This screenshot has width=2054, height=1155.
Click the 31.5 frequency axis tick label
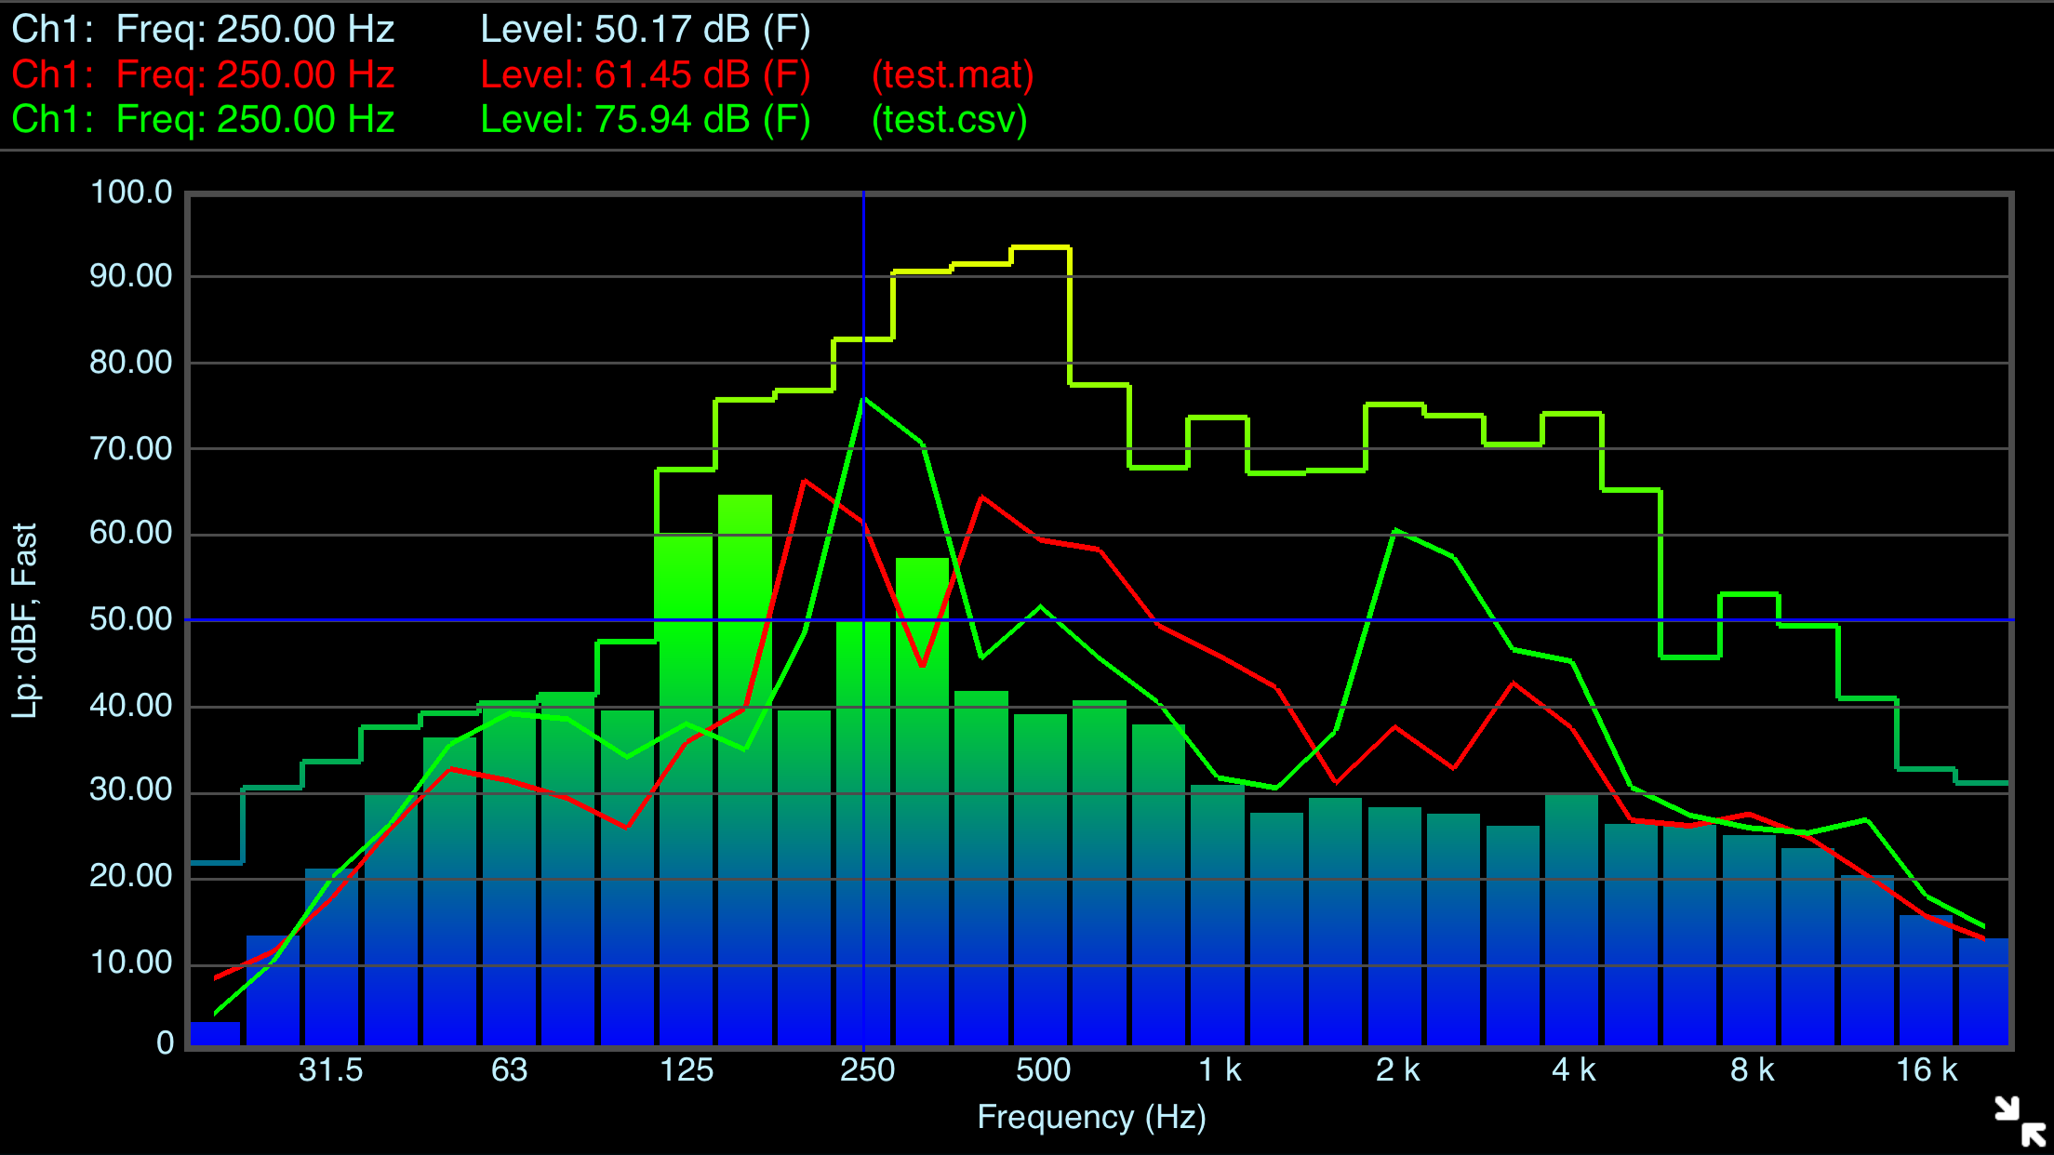tap(330, 1070)
